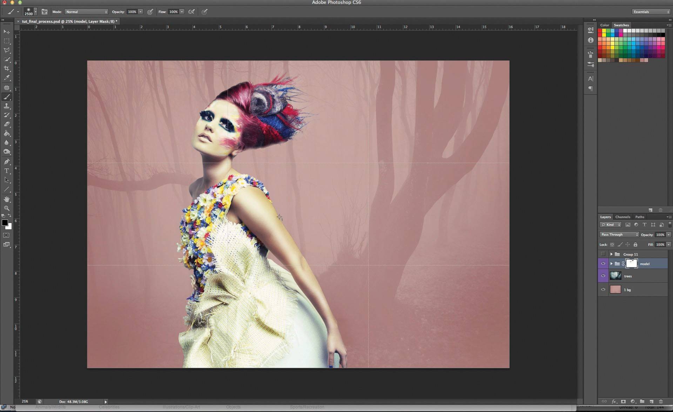The width and height of the screenshot is (673, 412).
Task: Create new fill or adjustment layer
Action: coord(633,401)
